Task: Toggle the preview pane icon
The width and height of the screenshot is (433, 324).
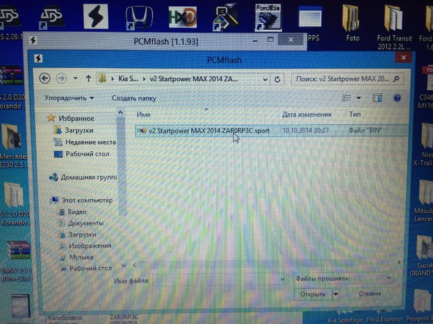Action: (x=377, y=99)
